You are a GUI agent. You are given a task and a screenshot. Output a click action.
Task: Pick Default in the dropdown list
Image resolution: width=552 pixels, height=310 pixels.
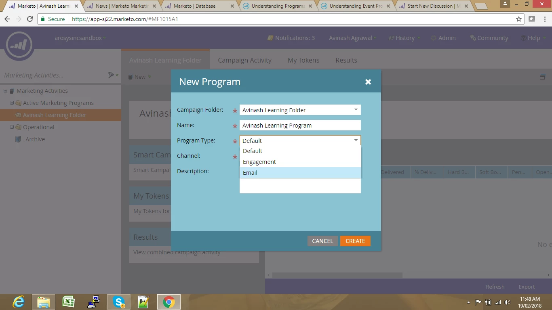point(300,151)
